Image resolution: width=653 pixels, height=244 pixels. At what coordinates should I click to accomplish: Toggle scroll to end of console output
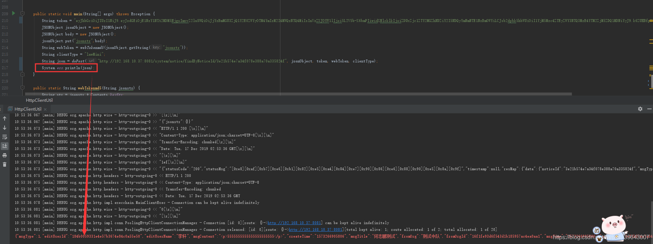tap(5, 146)
